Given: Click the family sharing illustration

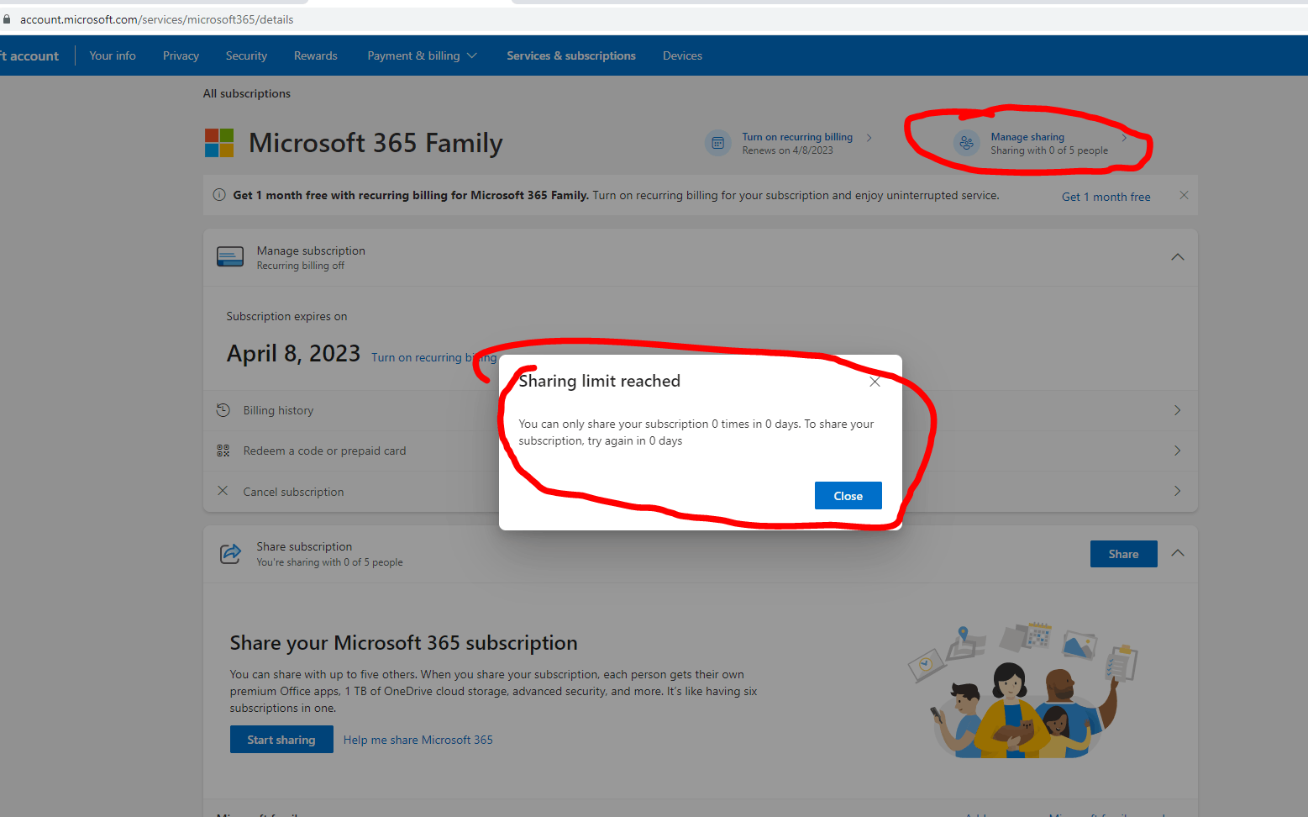Looking at the screenshot, I should [x=1023, y=689].
